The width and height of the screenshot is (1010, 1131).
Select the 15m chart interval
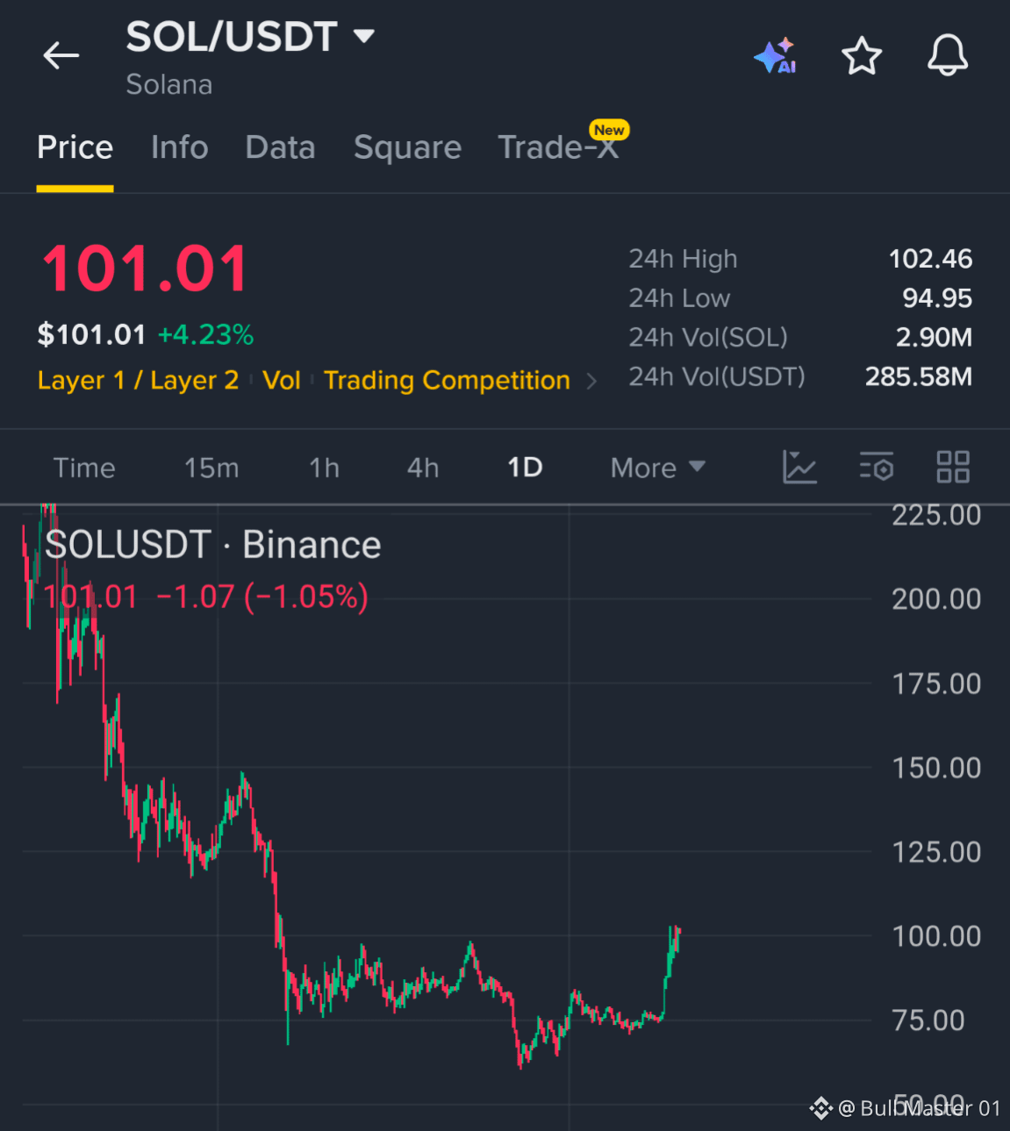pos(211,468)
